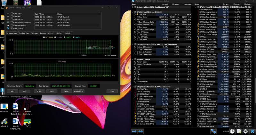Click the lightning icon next to Core VIDs

pyautogui.click(x=138, y=15)
